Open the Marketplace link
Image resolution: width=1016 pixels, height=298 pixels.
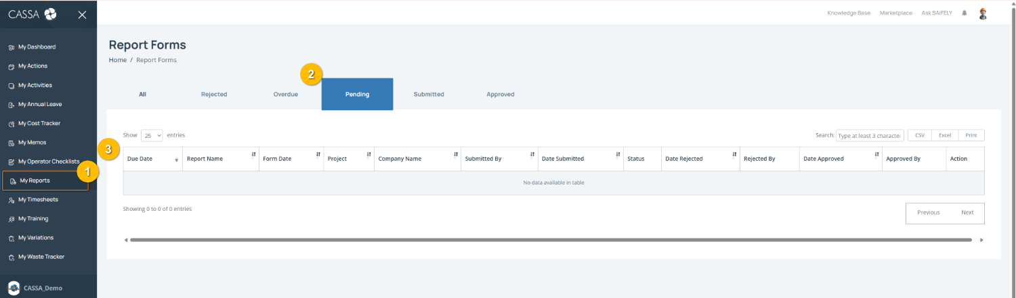point(895,14)
